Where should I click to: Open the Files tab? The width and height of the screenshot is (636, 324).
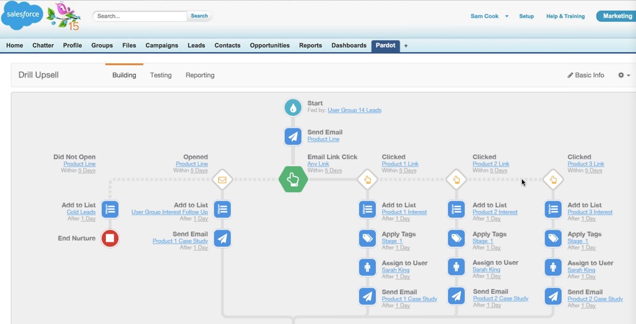click(129, 45)
